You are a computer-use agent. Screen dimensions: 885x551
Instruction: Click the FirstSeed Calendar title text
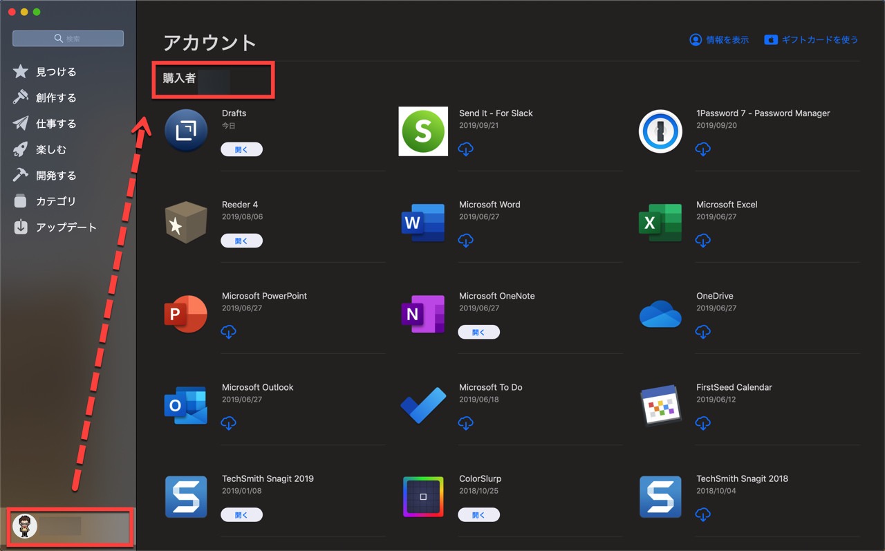point(734,387)
